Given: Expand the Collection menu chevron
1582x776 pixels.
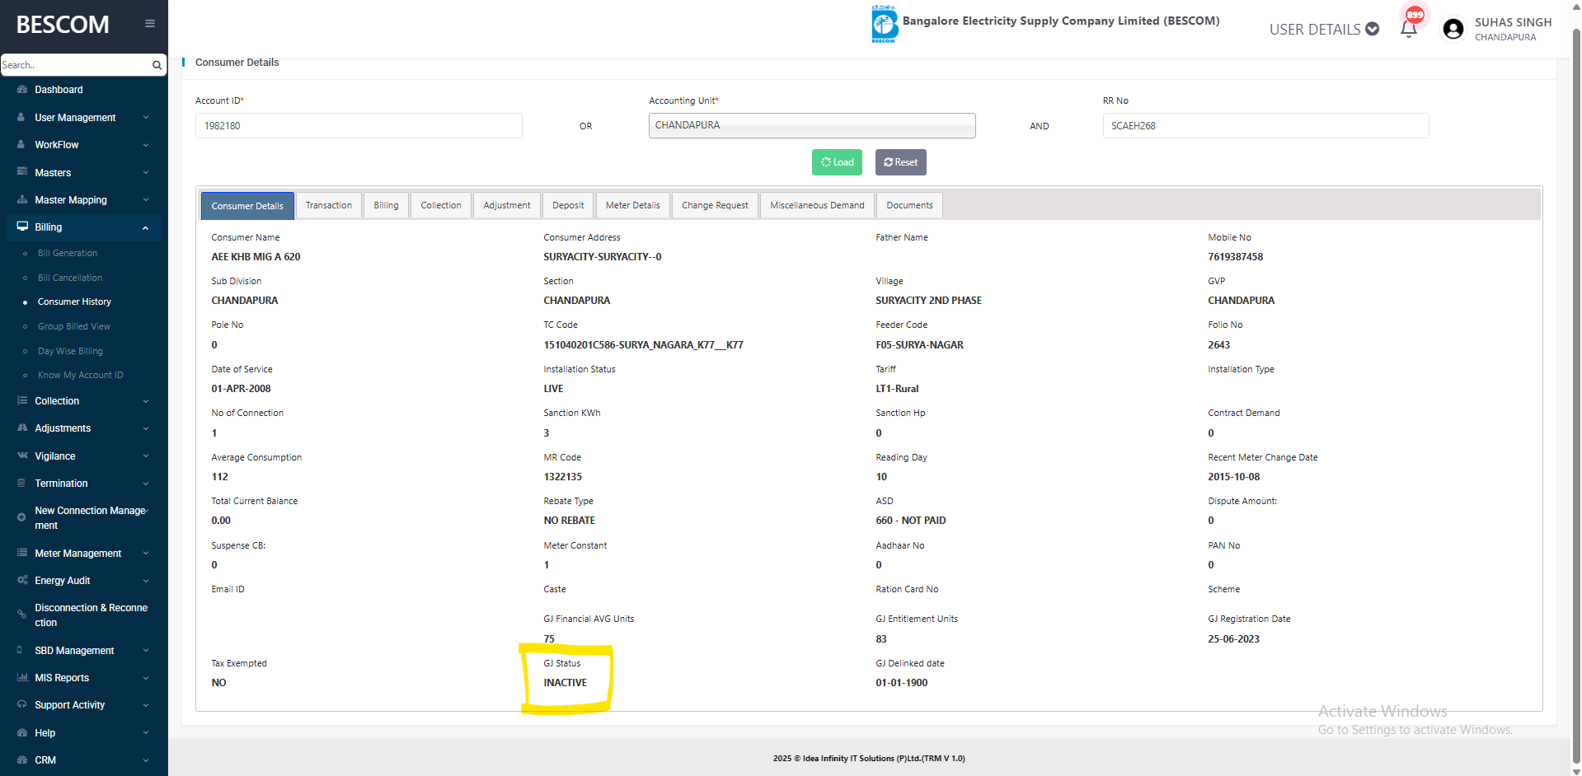Looking at the screenshot, I should (146, 401).
